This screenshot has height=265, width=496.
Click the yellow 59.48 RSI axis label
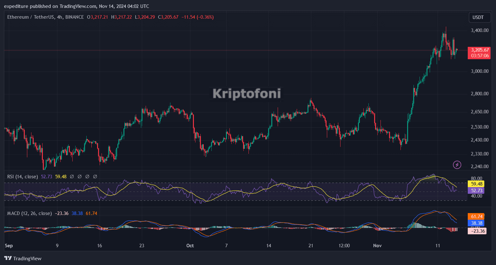click(x=477, y=184)
